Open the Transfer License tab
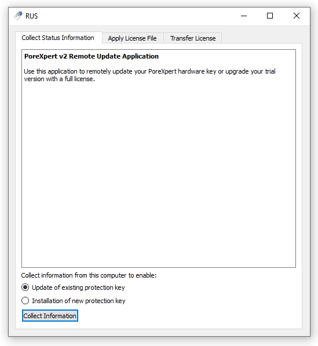 click(x=193, y=38)
